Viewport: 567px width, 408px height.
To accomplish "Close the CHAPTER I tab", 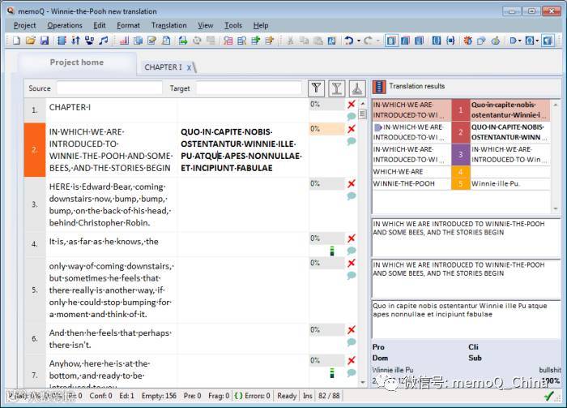I will 189,67.
